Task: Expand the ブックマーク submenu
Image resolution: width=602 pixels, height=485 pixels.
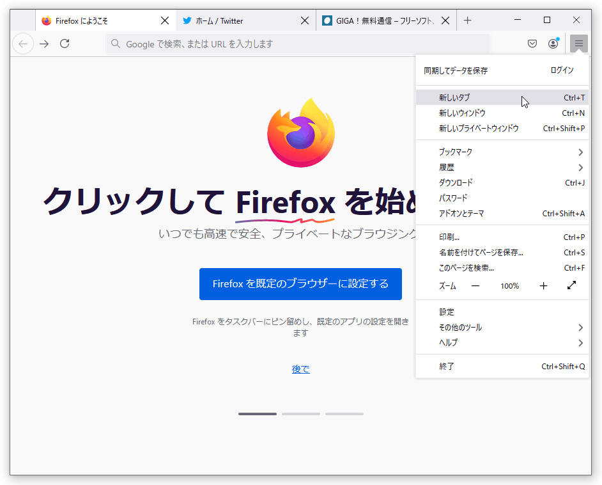Action: click(502, 152)
